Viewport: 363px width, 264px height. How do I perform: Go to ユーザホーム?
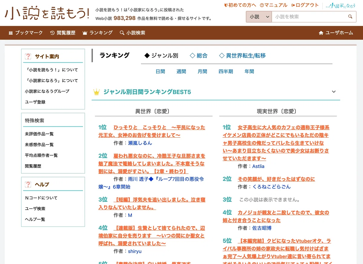pos(336,33)
